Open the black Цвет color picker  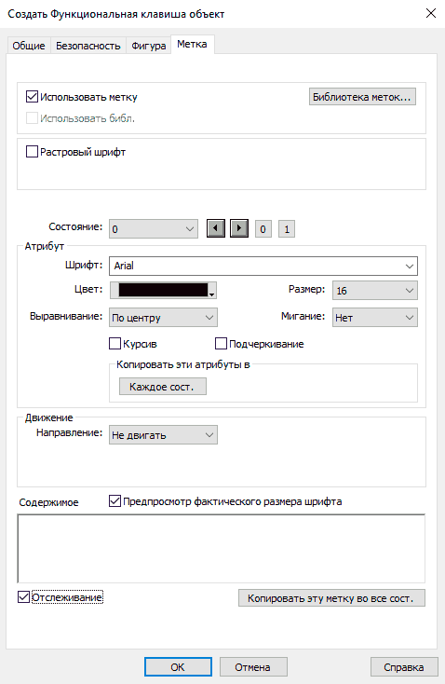pos(163,290)
